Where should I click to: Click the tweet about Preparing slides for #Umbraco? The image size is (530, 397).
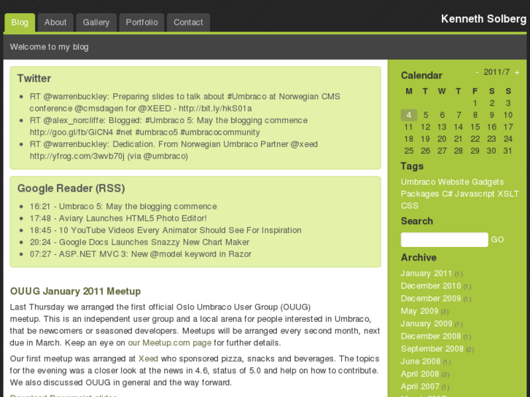click(x=185, y=103)
